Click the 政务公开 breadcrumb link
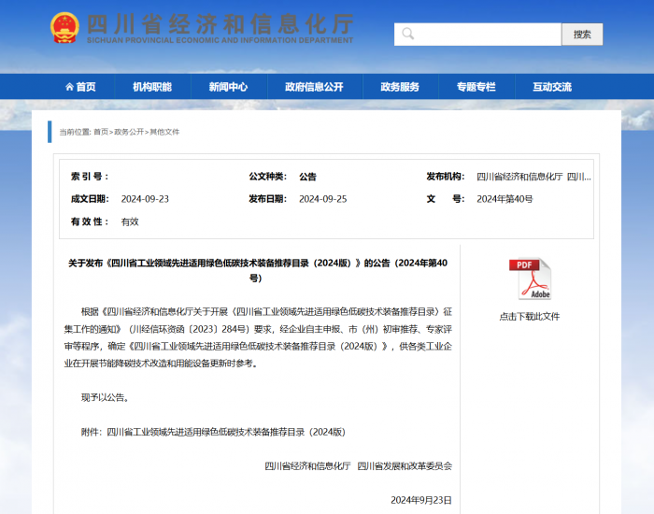The width and height of the screenshot is (654, 514). pos(129,132)
